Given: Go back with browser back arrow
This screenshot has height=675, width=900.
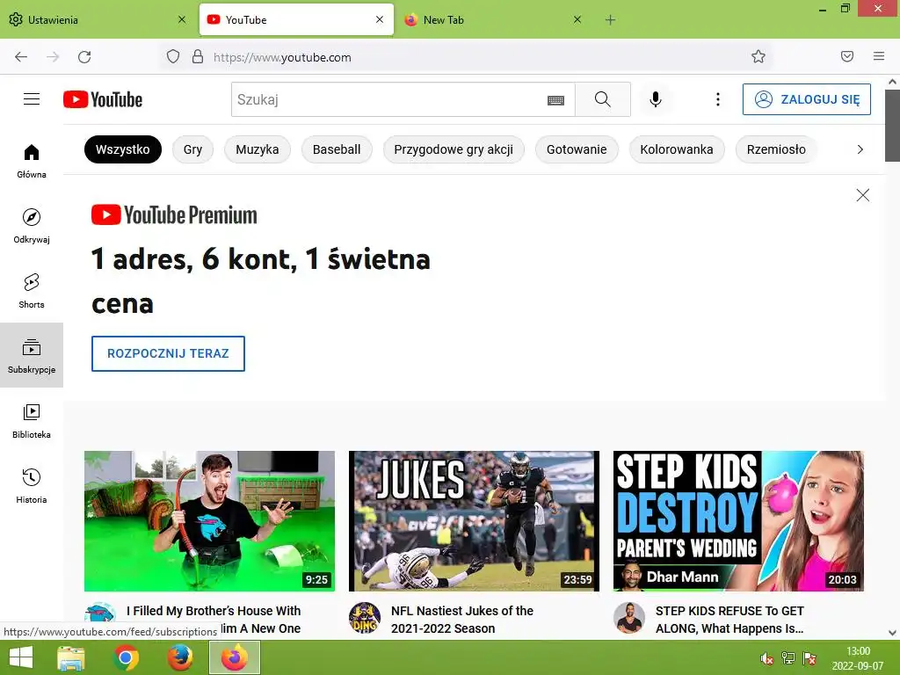Looking at the screenshot, I should (21, 57).
